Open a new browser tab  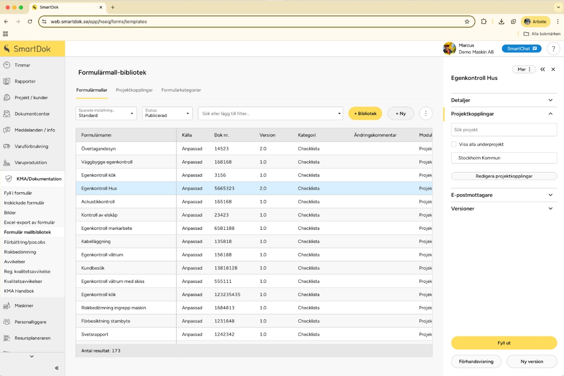pos(113,7)
